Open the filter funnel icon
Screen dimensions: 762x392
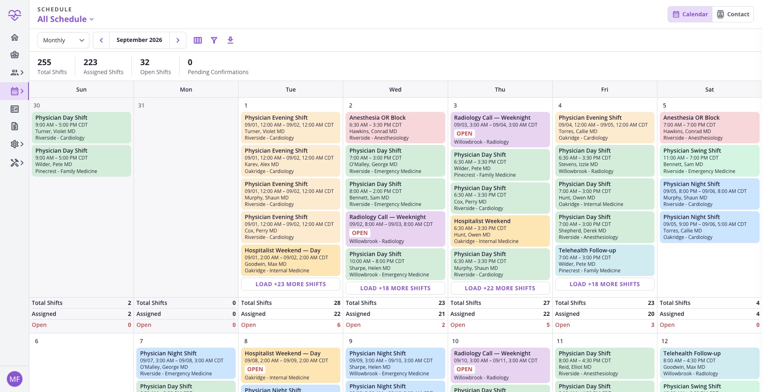[x=214, y=40]
